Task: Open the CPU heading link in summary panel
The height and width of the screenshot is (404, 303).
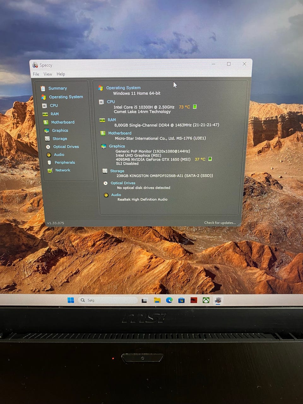Action: pyautogui.click(x=111, y=102)
